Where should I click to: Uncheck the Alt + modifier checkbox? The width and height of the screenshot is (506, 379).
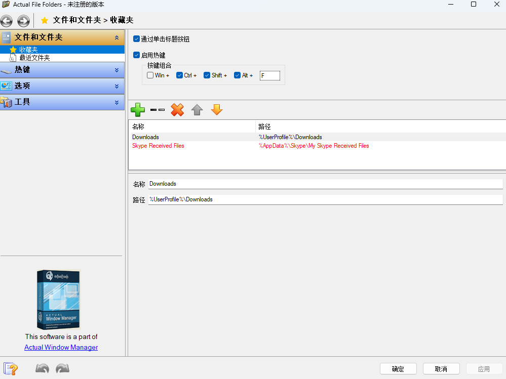click(x=237, y=75)
